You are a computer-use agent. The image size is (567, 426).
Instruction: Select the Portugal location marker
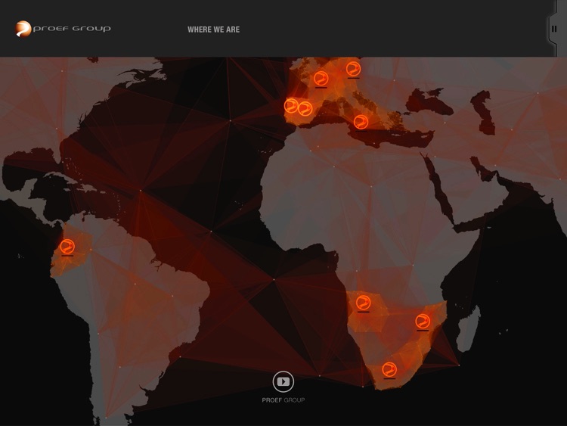point(291,106)
